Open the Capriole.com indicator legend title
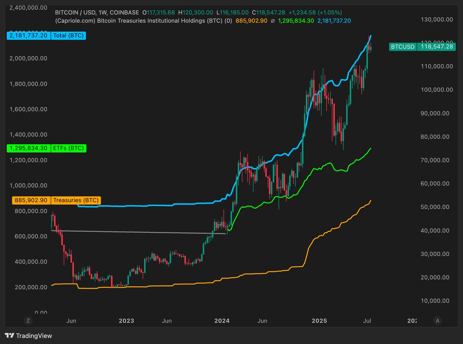 [144, 20]
